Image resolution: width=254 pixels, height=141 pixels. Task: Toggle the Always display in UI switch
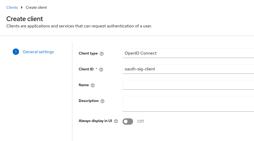coord(128,121)
